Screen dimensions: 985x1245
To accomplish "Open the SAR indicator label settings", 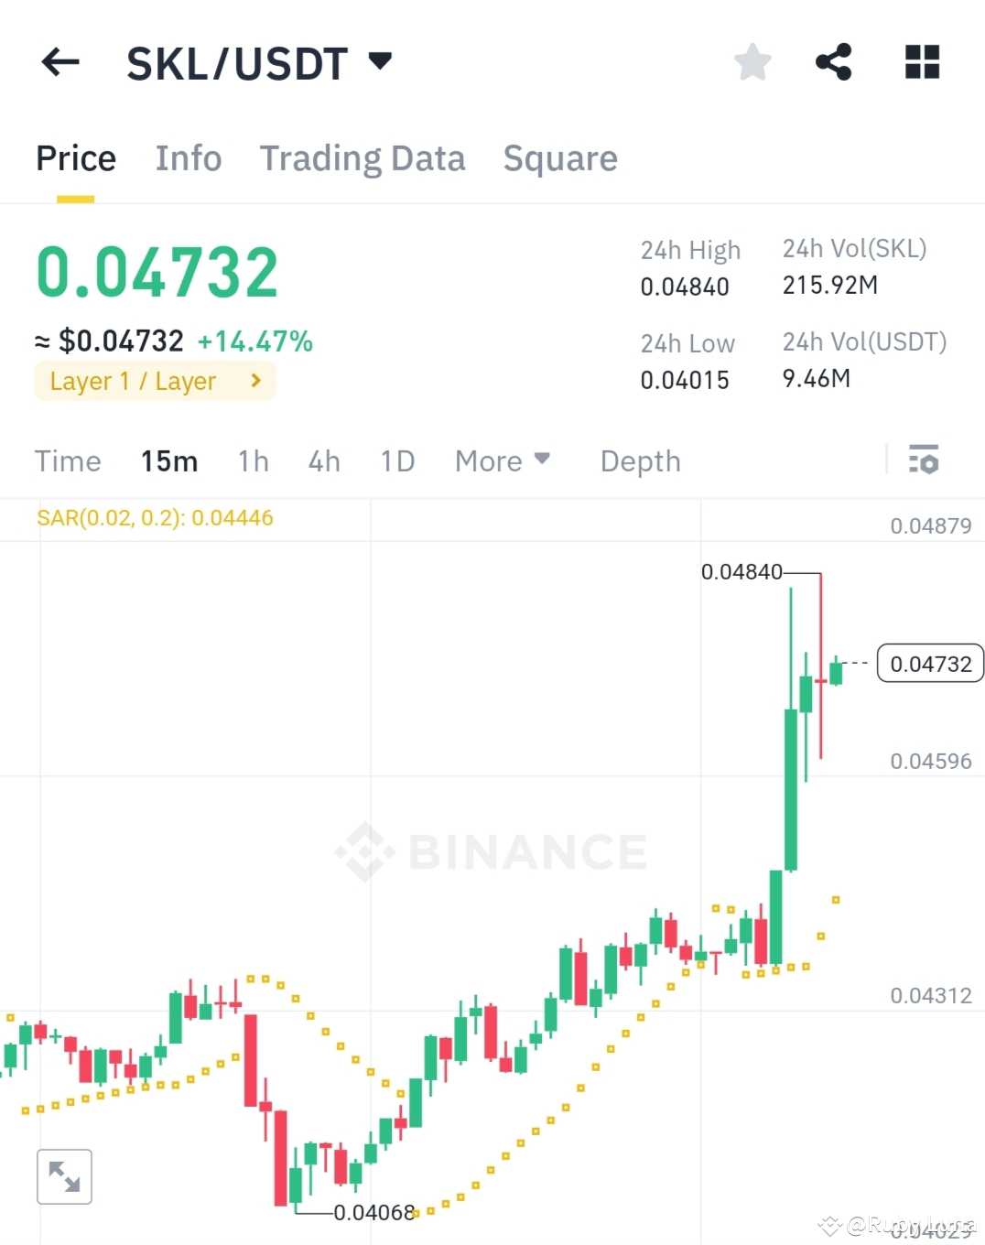I will click(156, 517).
